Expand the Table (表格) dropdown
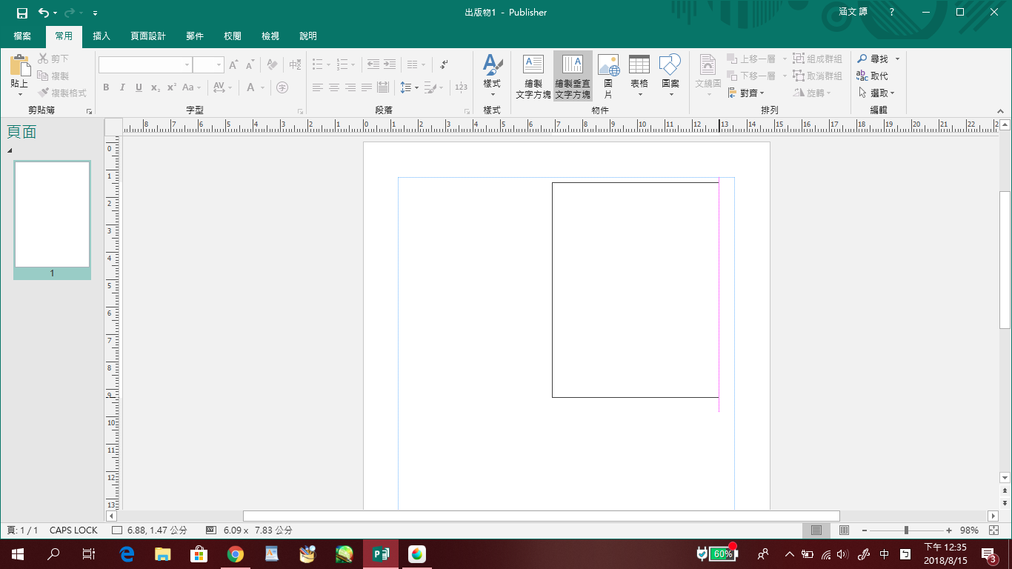This screenshot has width=1012, height=569. [x=639, y=94]
